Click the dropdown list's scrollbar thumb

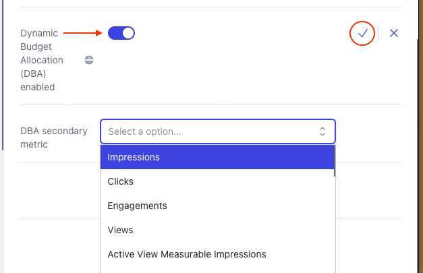point(335,161)
